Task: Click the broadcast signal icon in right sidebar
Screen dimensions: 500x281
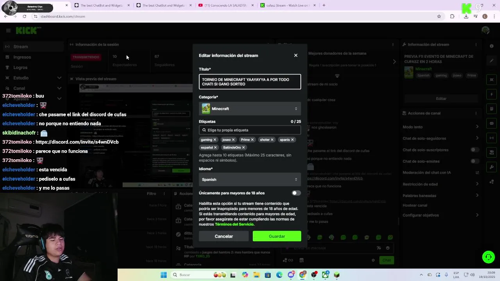Action: (492, 138)
